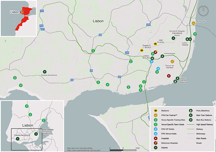Click the 'Hospitals' legend text
The width and height of the screenshot is (216, 152).
165,138
